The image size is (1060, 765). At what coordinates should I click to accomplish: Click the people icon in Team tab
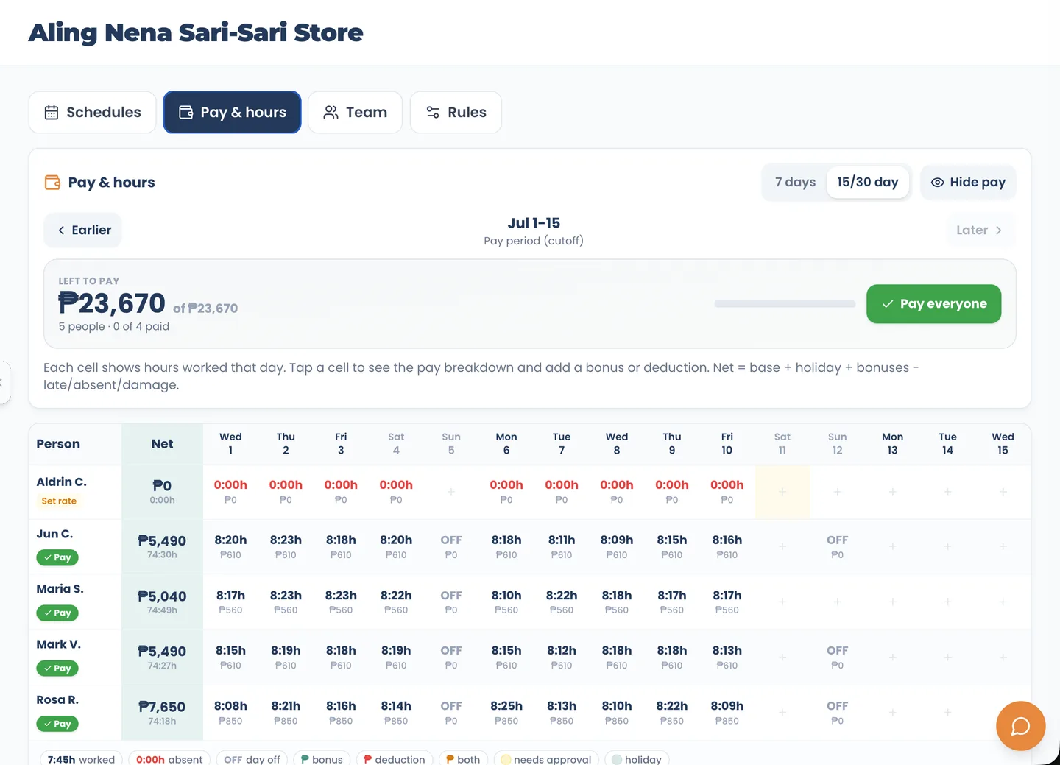point(331,113)
